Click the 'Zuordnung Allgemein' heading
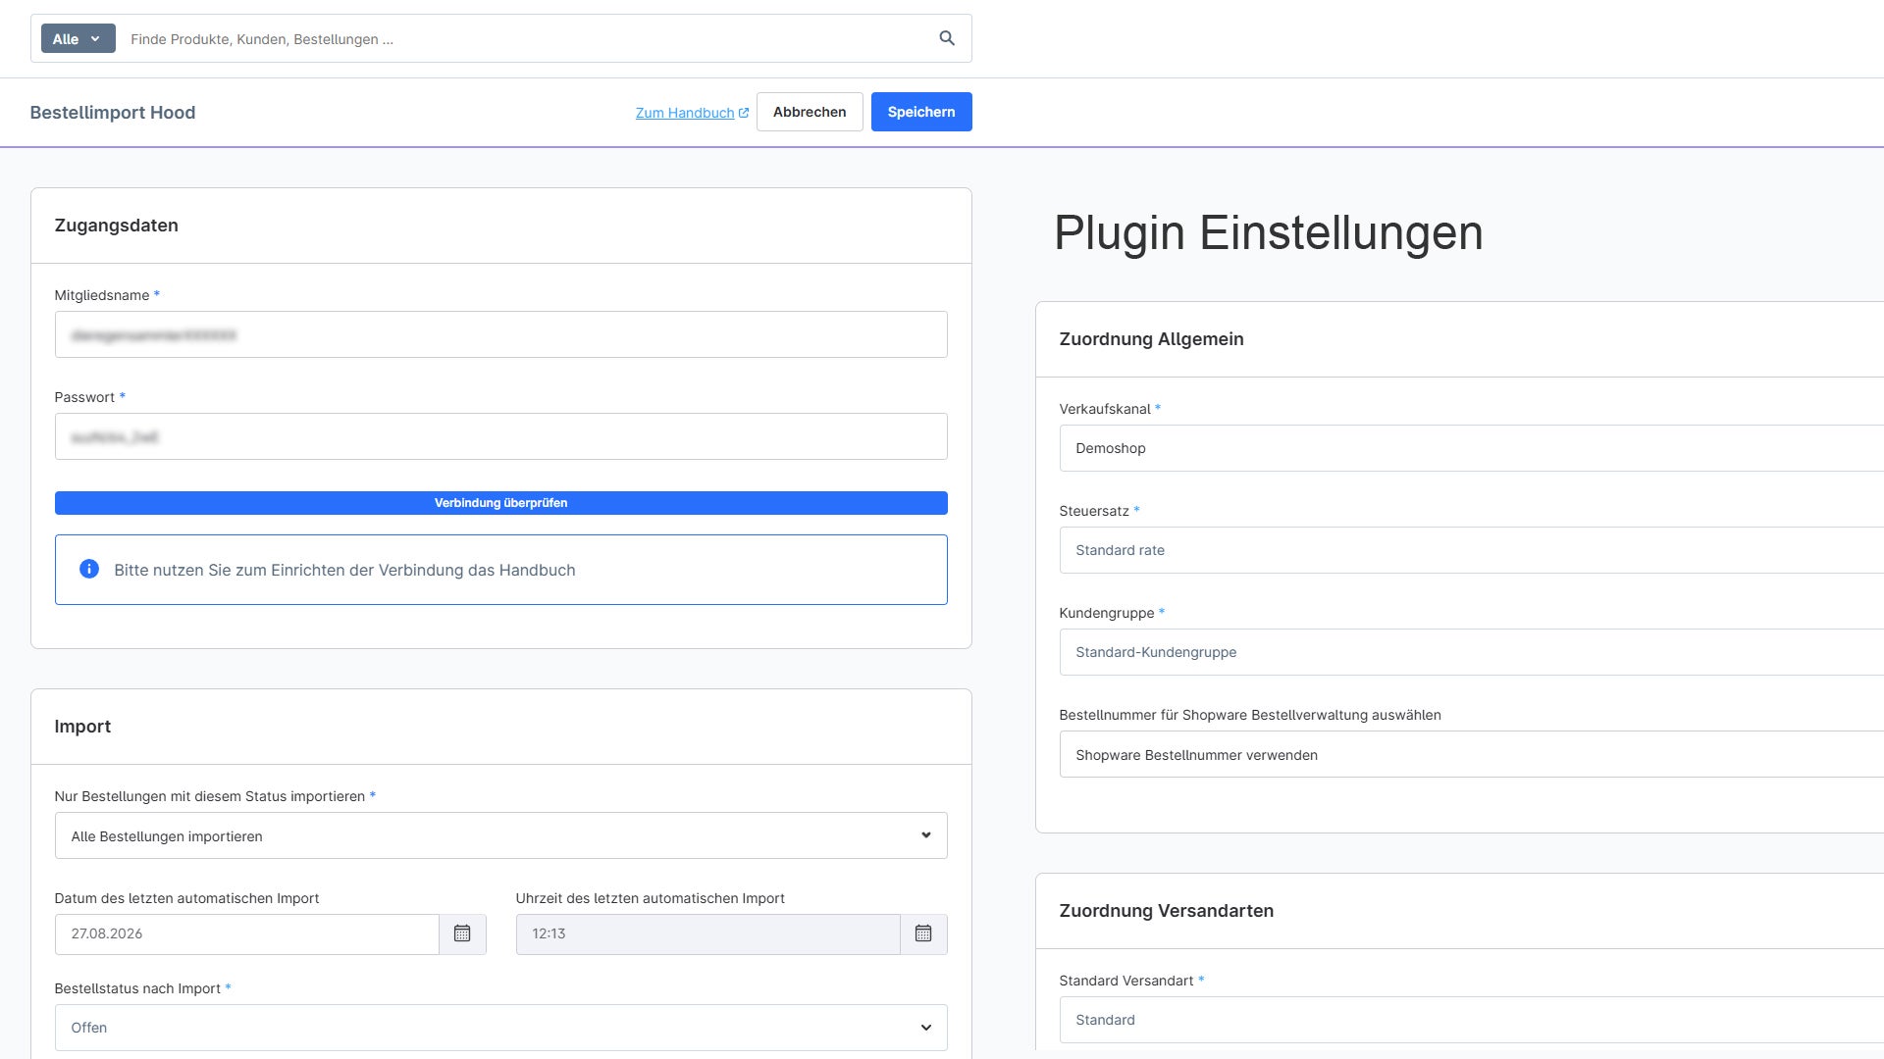This screenshot has height=1059, width=1884. (1151, 339)
